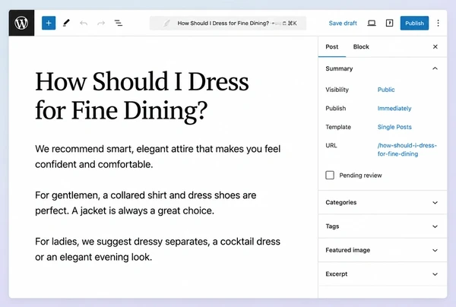The height and width of the screenshot is (307, 456).
Task: Click the paragraph starting 'For ladies'
Action: 157,249
